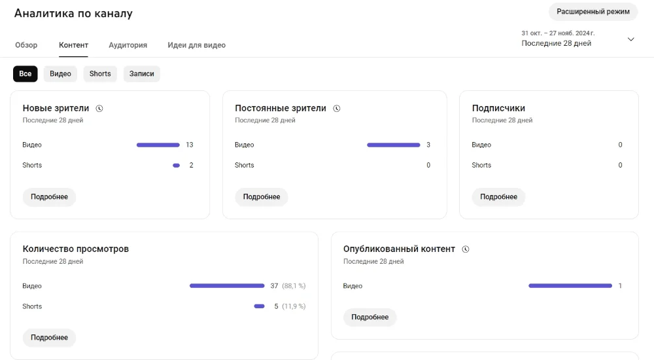Switch to the Обзор tab
654x360 pixels.
[26, 45]
